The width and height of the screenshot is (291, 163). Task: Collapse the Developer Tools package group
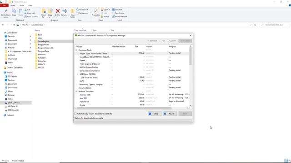click(76, 50)
